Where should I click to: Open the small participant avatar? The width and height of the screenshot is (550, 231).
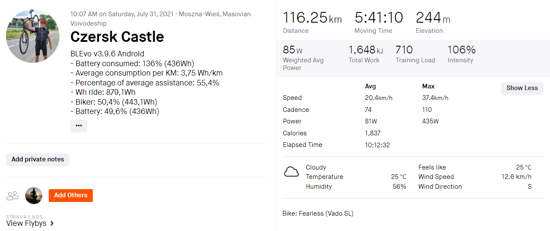point(34,196)
